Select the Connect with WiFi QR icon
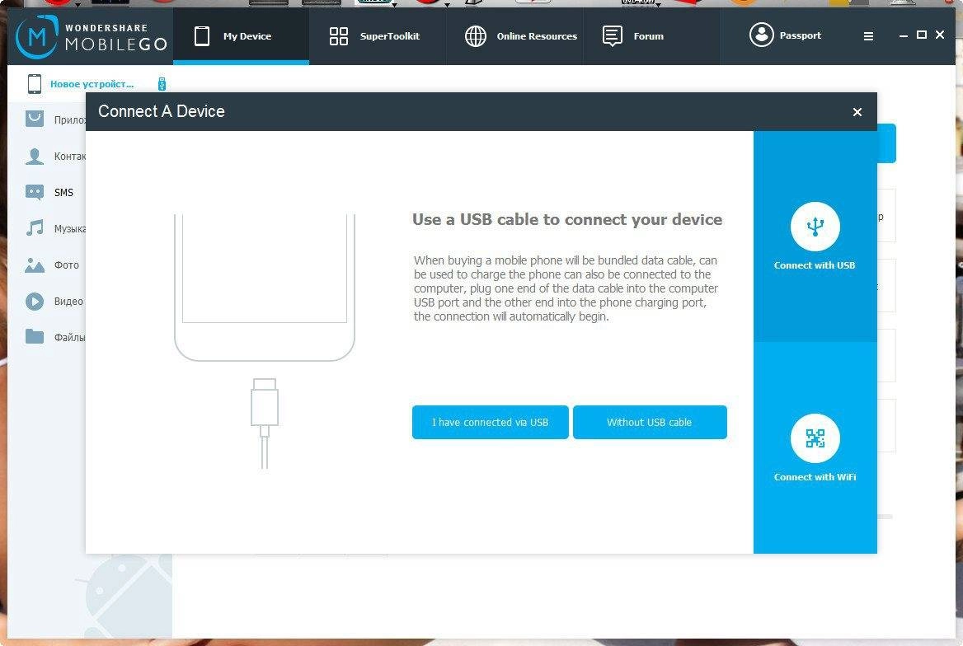Image resolution: width=963 pixels, height=646 pixels. 815,438
